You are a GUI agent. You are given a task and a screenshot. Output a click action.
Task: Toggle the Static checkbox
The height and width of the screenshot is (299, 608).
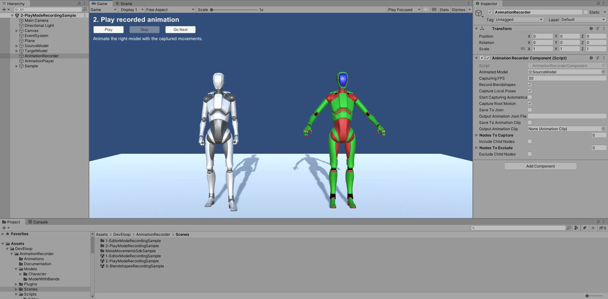point(586,12)
